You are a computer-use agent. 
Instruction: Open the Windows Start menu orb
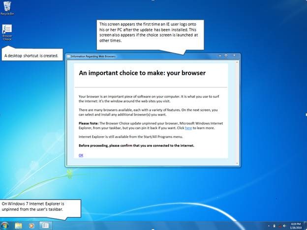coord(4,226)
